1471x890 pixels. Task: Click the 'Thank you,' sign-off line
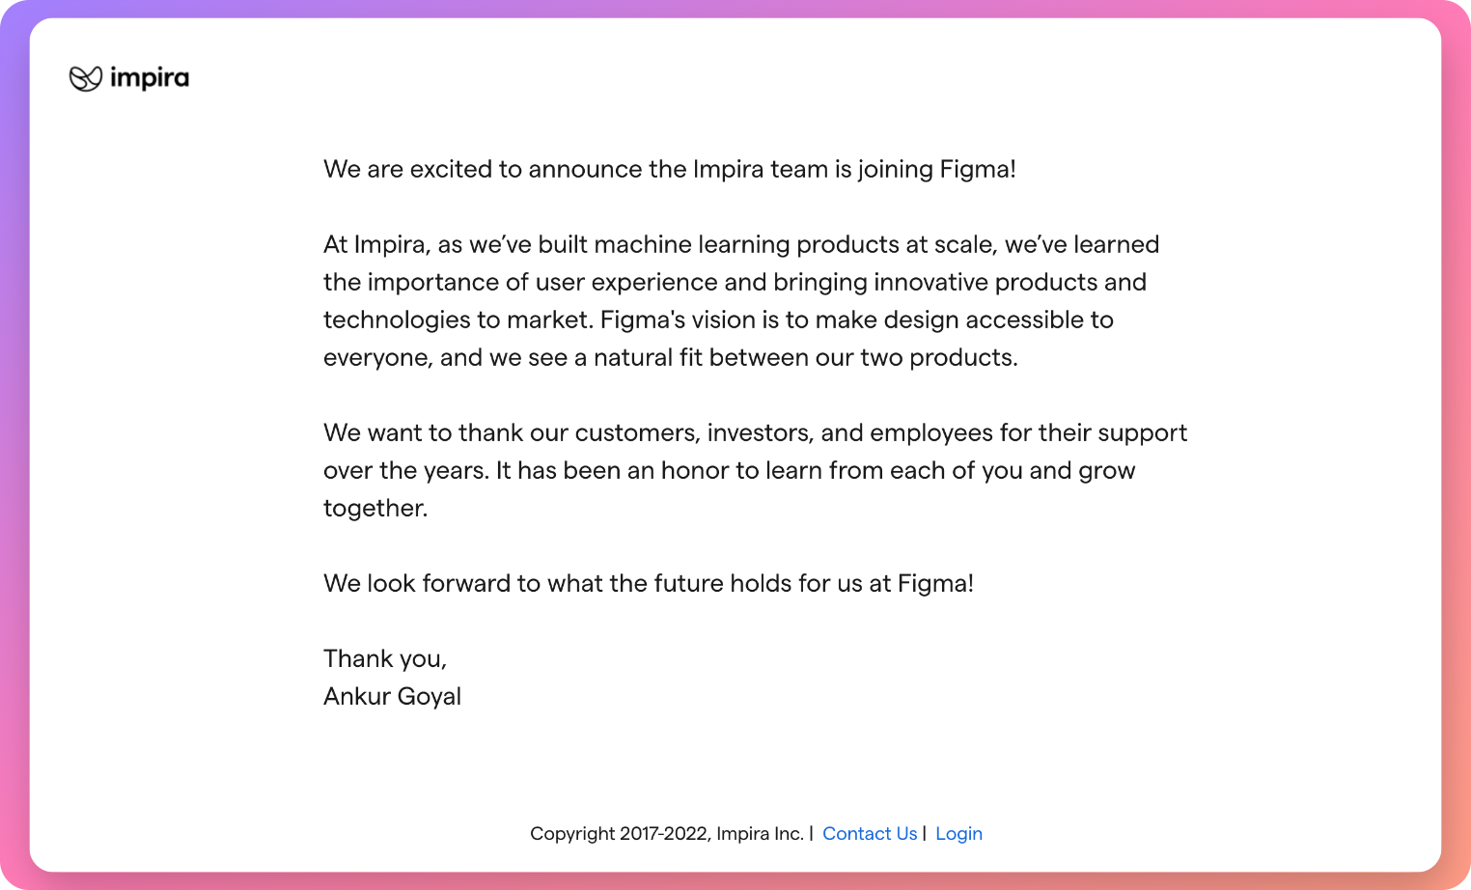pyautogui.click(x=385, y=659)
